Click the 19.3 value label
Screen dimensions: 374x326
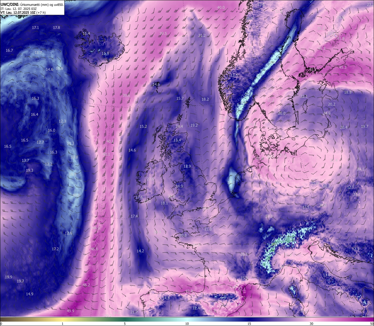[x=30, y=170]
